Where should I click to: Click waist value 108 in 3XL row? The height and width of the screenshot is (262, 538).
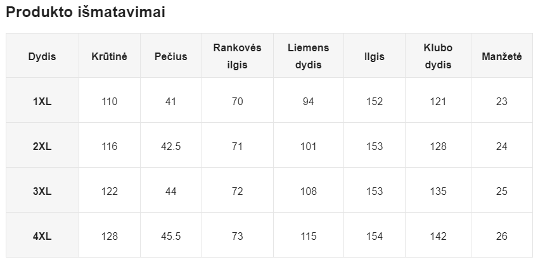click(x=308, y=191)
